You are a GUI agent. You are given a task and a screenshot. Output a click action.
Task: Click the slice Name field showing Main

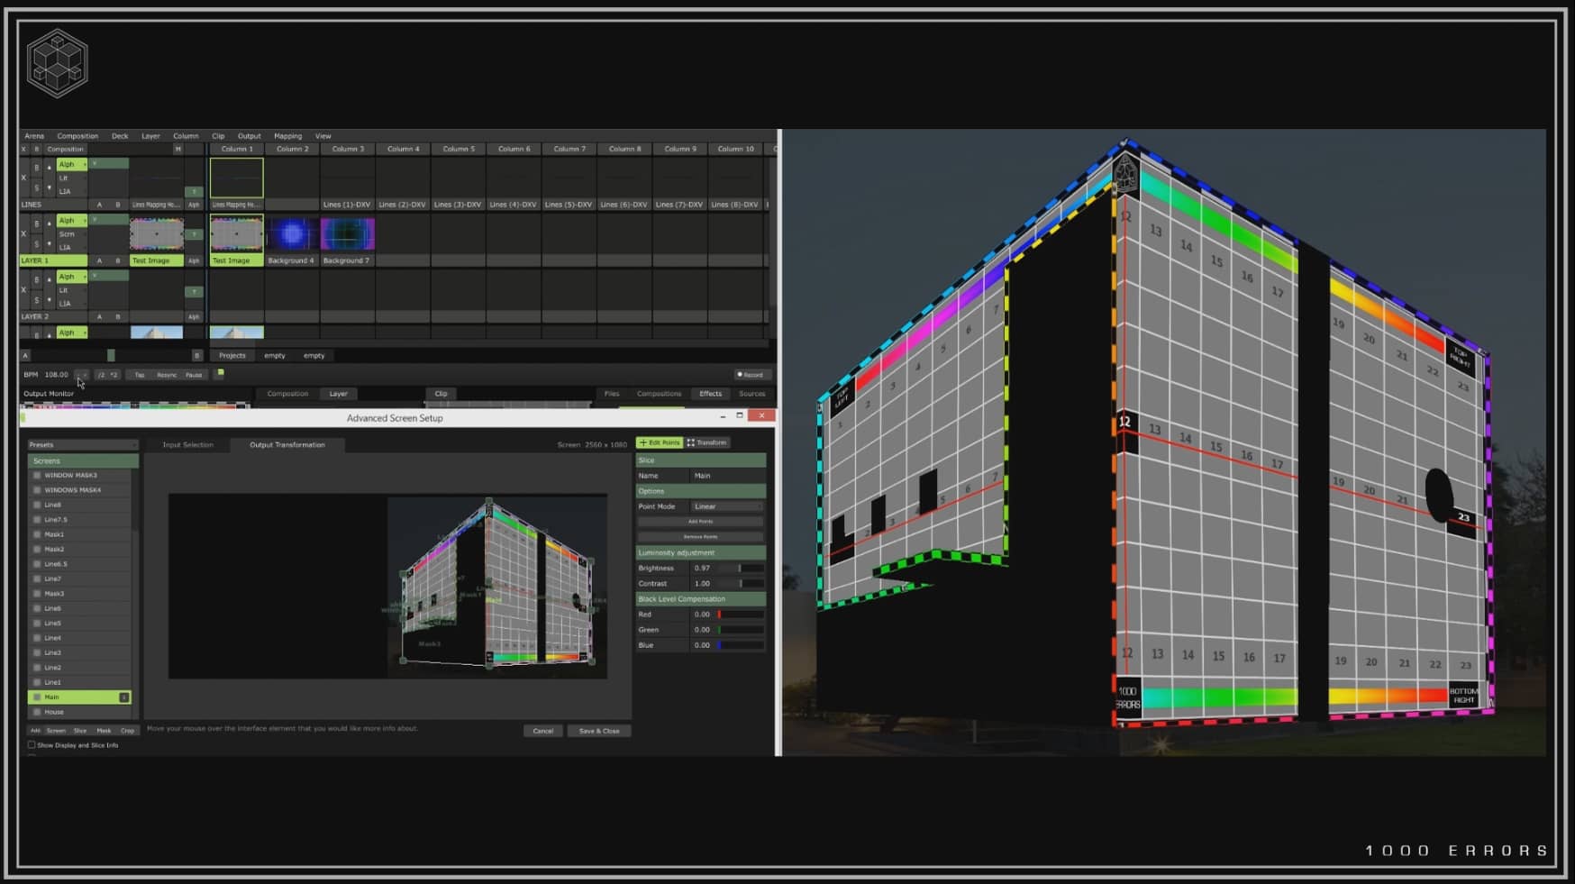tap(727, 476)
